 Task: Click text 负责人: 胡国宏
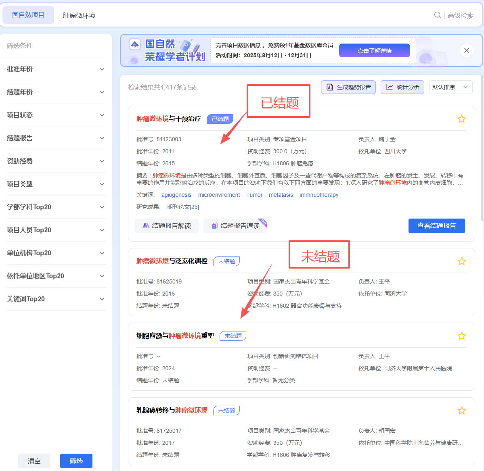[377, 431]
